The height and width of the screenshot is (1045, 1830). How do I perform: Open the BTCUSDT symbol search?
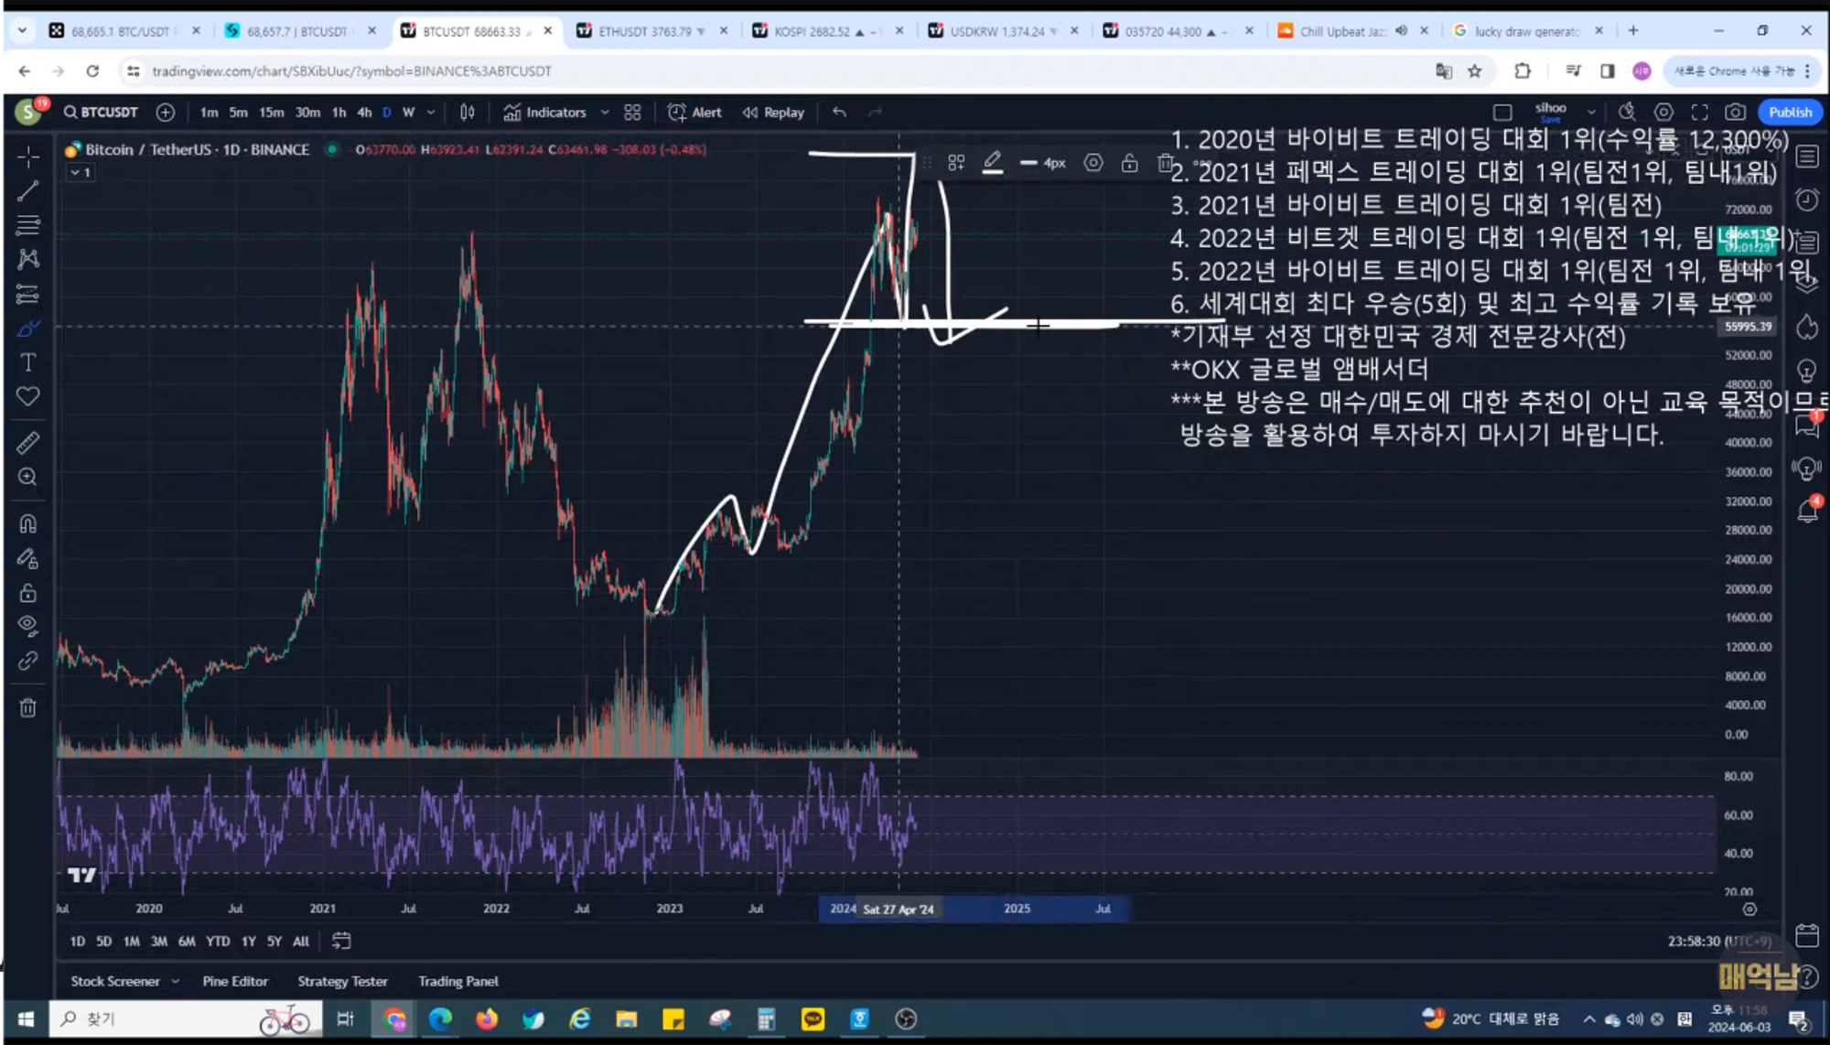101,112
